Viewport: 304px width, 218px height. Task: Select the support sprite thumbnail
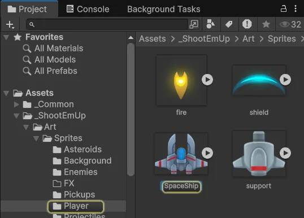tap(259, 154)
